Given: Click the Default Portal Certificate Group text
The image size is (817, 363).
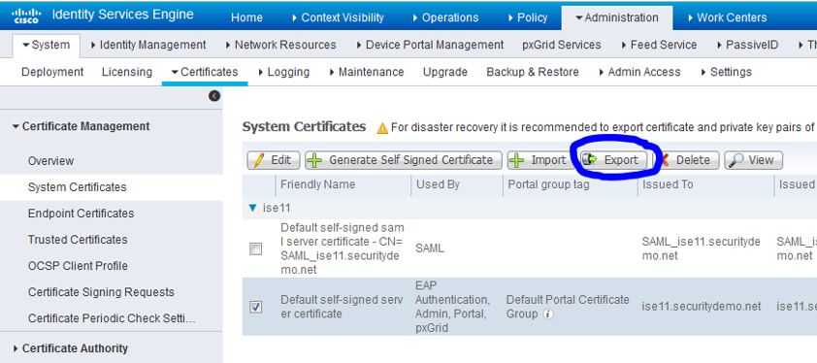Looking at the screenshot, I should click(568, 307).
